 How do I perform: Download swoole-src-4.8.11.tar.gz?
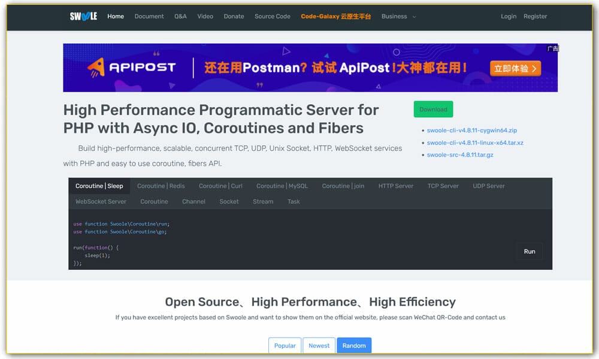coord(459,154)
